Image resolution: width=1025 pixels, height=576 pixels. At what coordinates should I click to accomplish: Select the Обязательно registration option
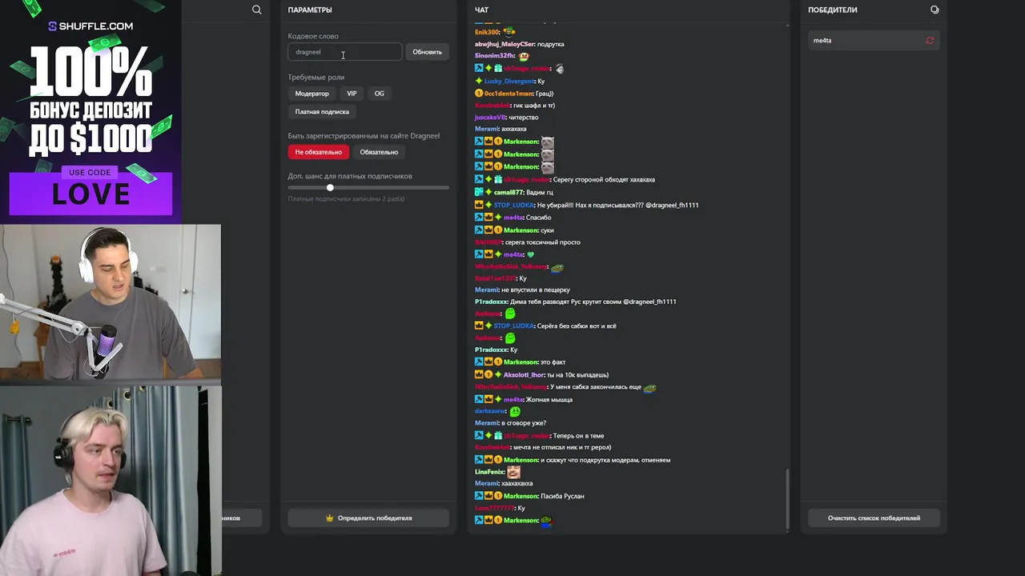(x=379, y=152)
